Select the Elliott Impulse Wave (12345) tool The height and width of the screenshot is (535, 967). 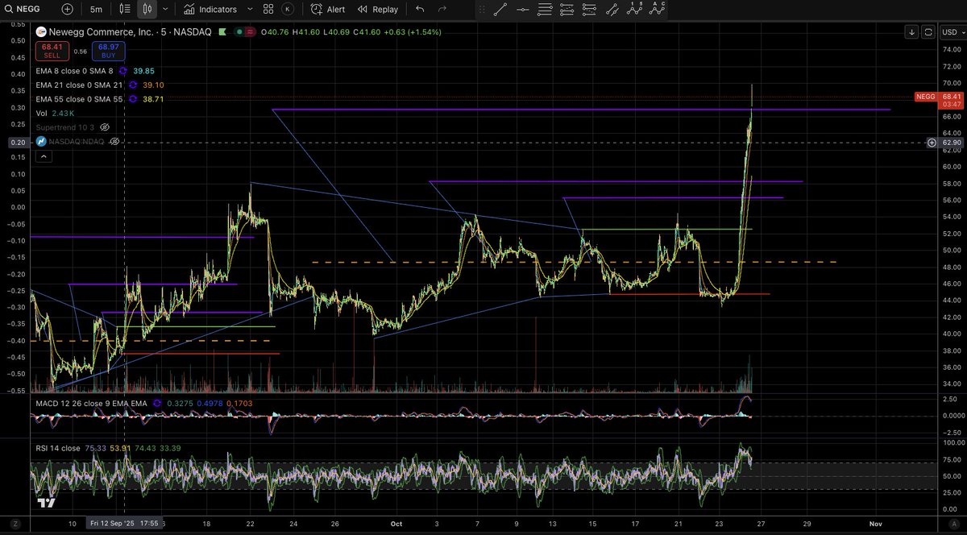(x=636, y=10)
